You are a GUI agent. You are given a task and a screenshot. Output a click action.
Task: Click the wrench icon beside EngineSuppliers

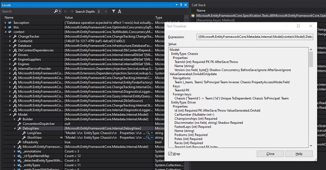point(15,59)
